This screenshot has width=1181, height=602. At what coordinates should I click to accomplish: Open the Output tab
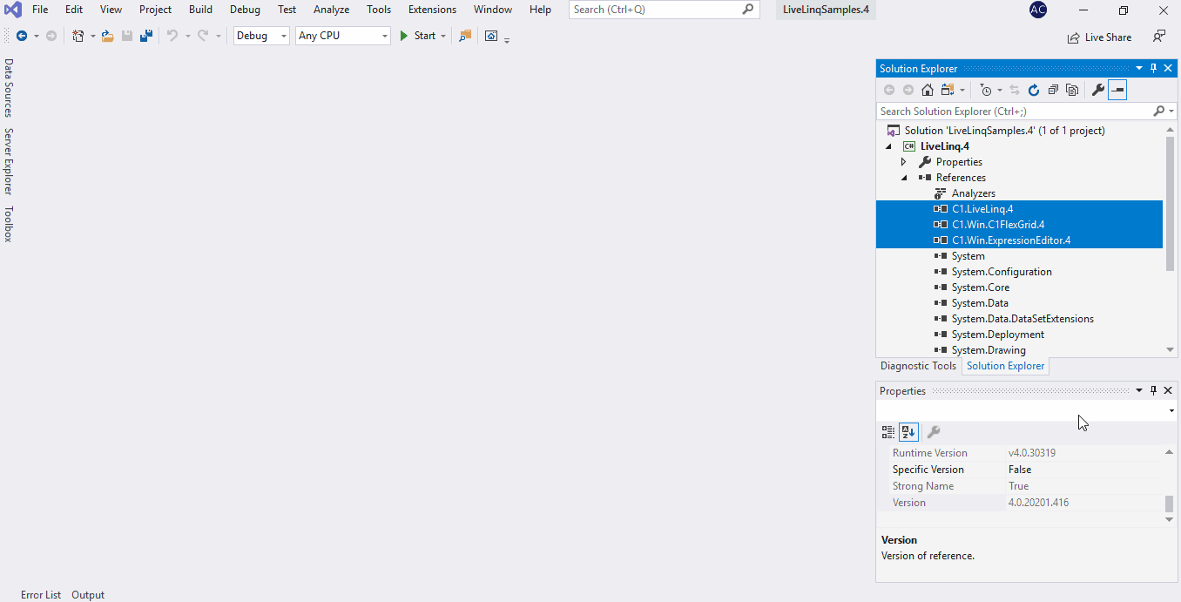88,595
